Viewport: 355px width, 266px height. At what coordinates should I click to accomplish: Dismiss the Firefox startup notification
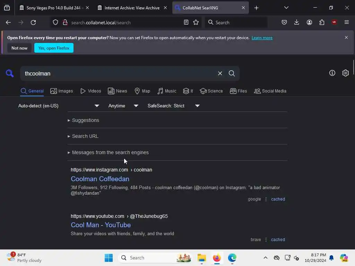point(346,37)
